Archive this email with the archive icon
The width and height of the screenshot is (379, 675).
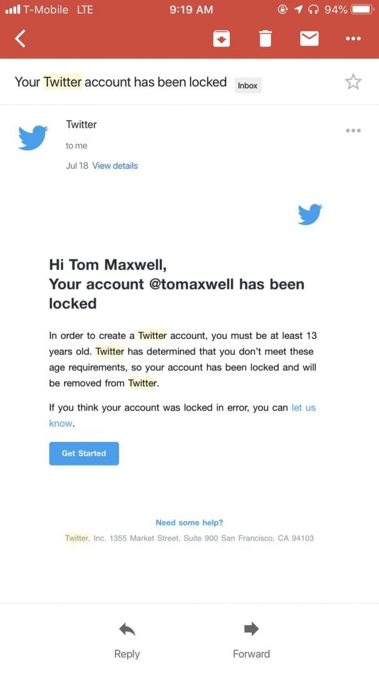click(221, 39)
